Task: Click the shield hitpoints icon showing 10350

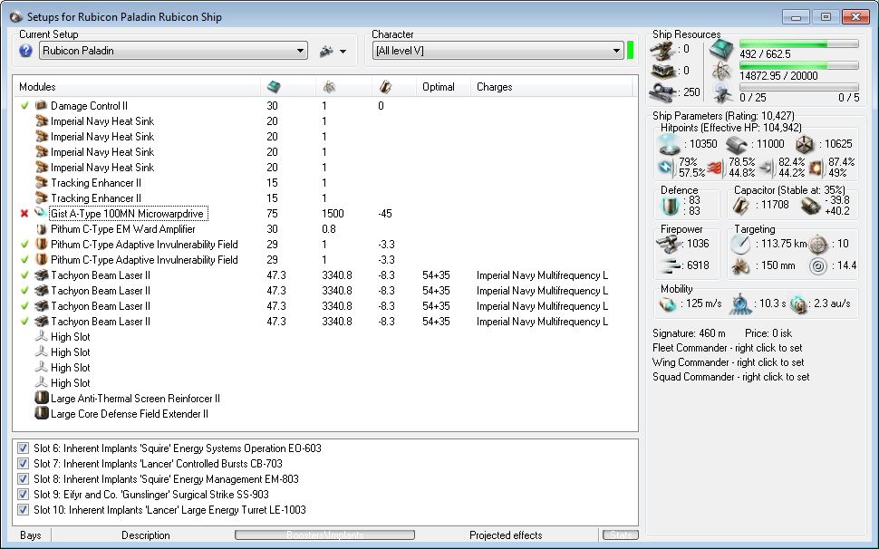Action: coord(670,145)
